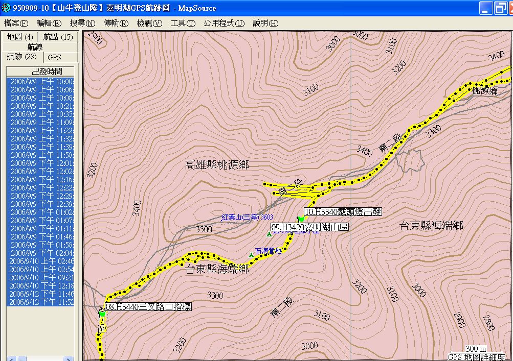Image resolution: width=513 pixels, height=361 pixels.
Task: Select track row 2006/9/9 下午 02:04
Action: pos(40,253)
